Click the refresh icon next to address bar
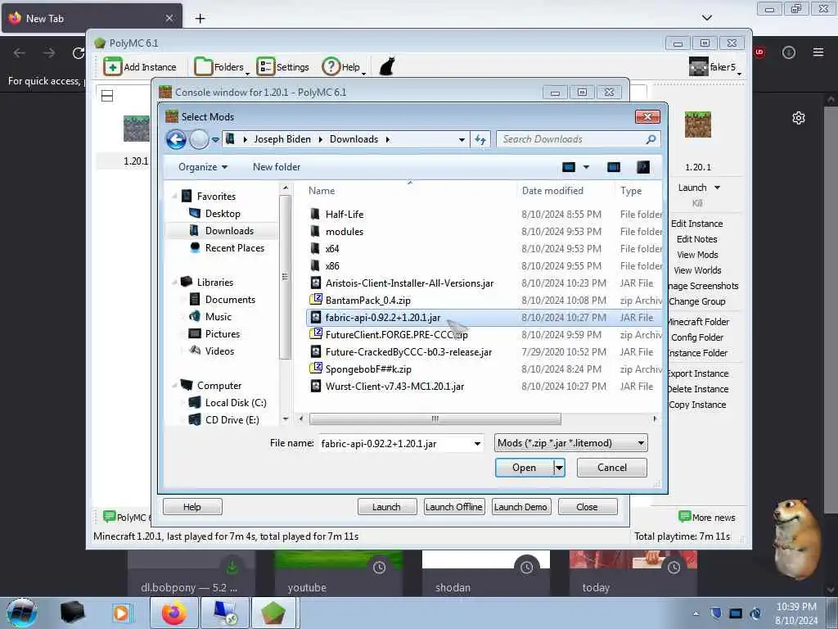838x629 pixels. click(480, 139)
